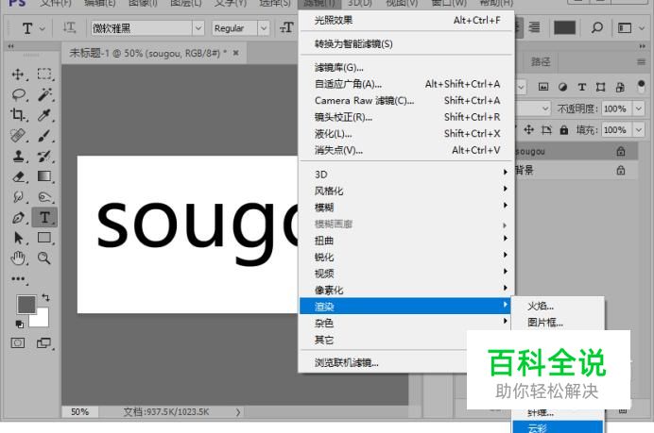Select the Move tool
This screenshot has height=433, width=654.
pos(18,75)
